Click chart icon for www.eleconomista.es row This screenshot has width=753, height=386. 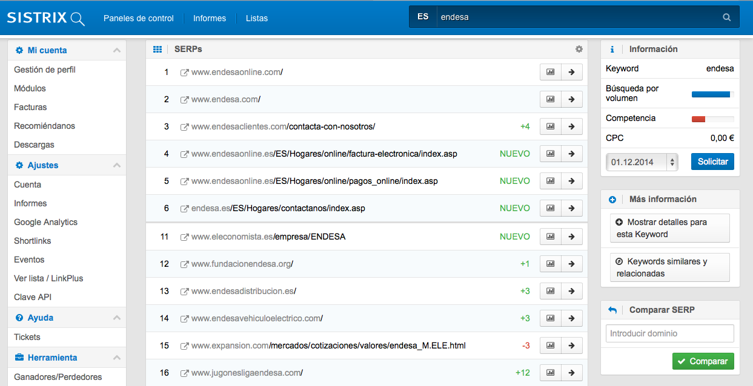click(550, 237)
